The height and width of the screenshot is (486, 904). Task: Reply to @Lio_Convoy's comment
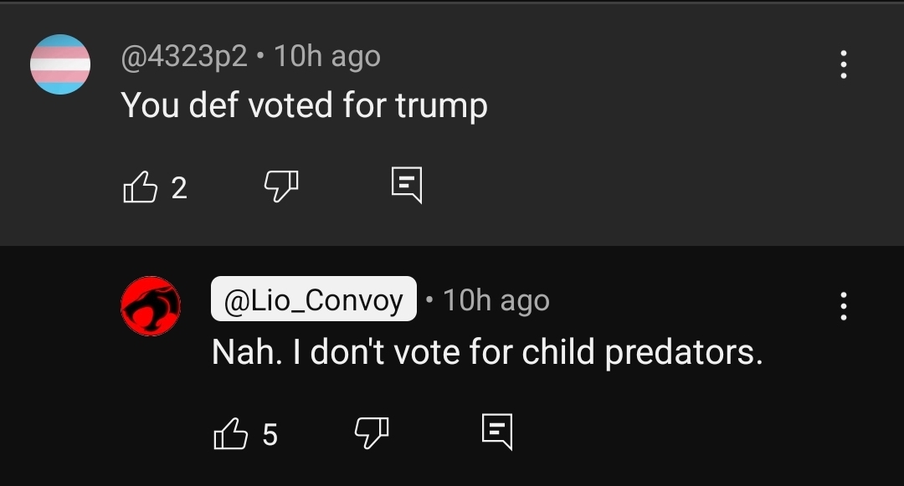(x=497, y=432)
